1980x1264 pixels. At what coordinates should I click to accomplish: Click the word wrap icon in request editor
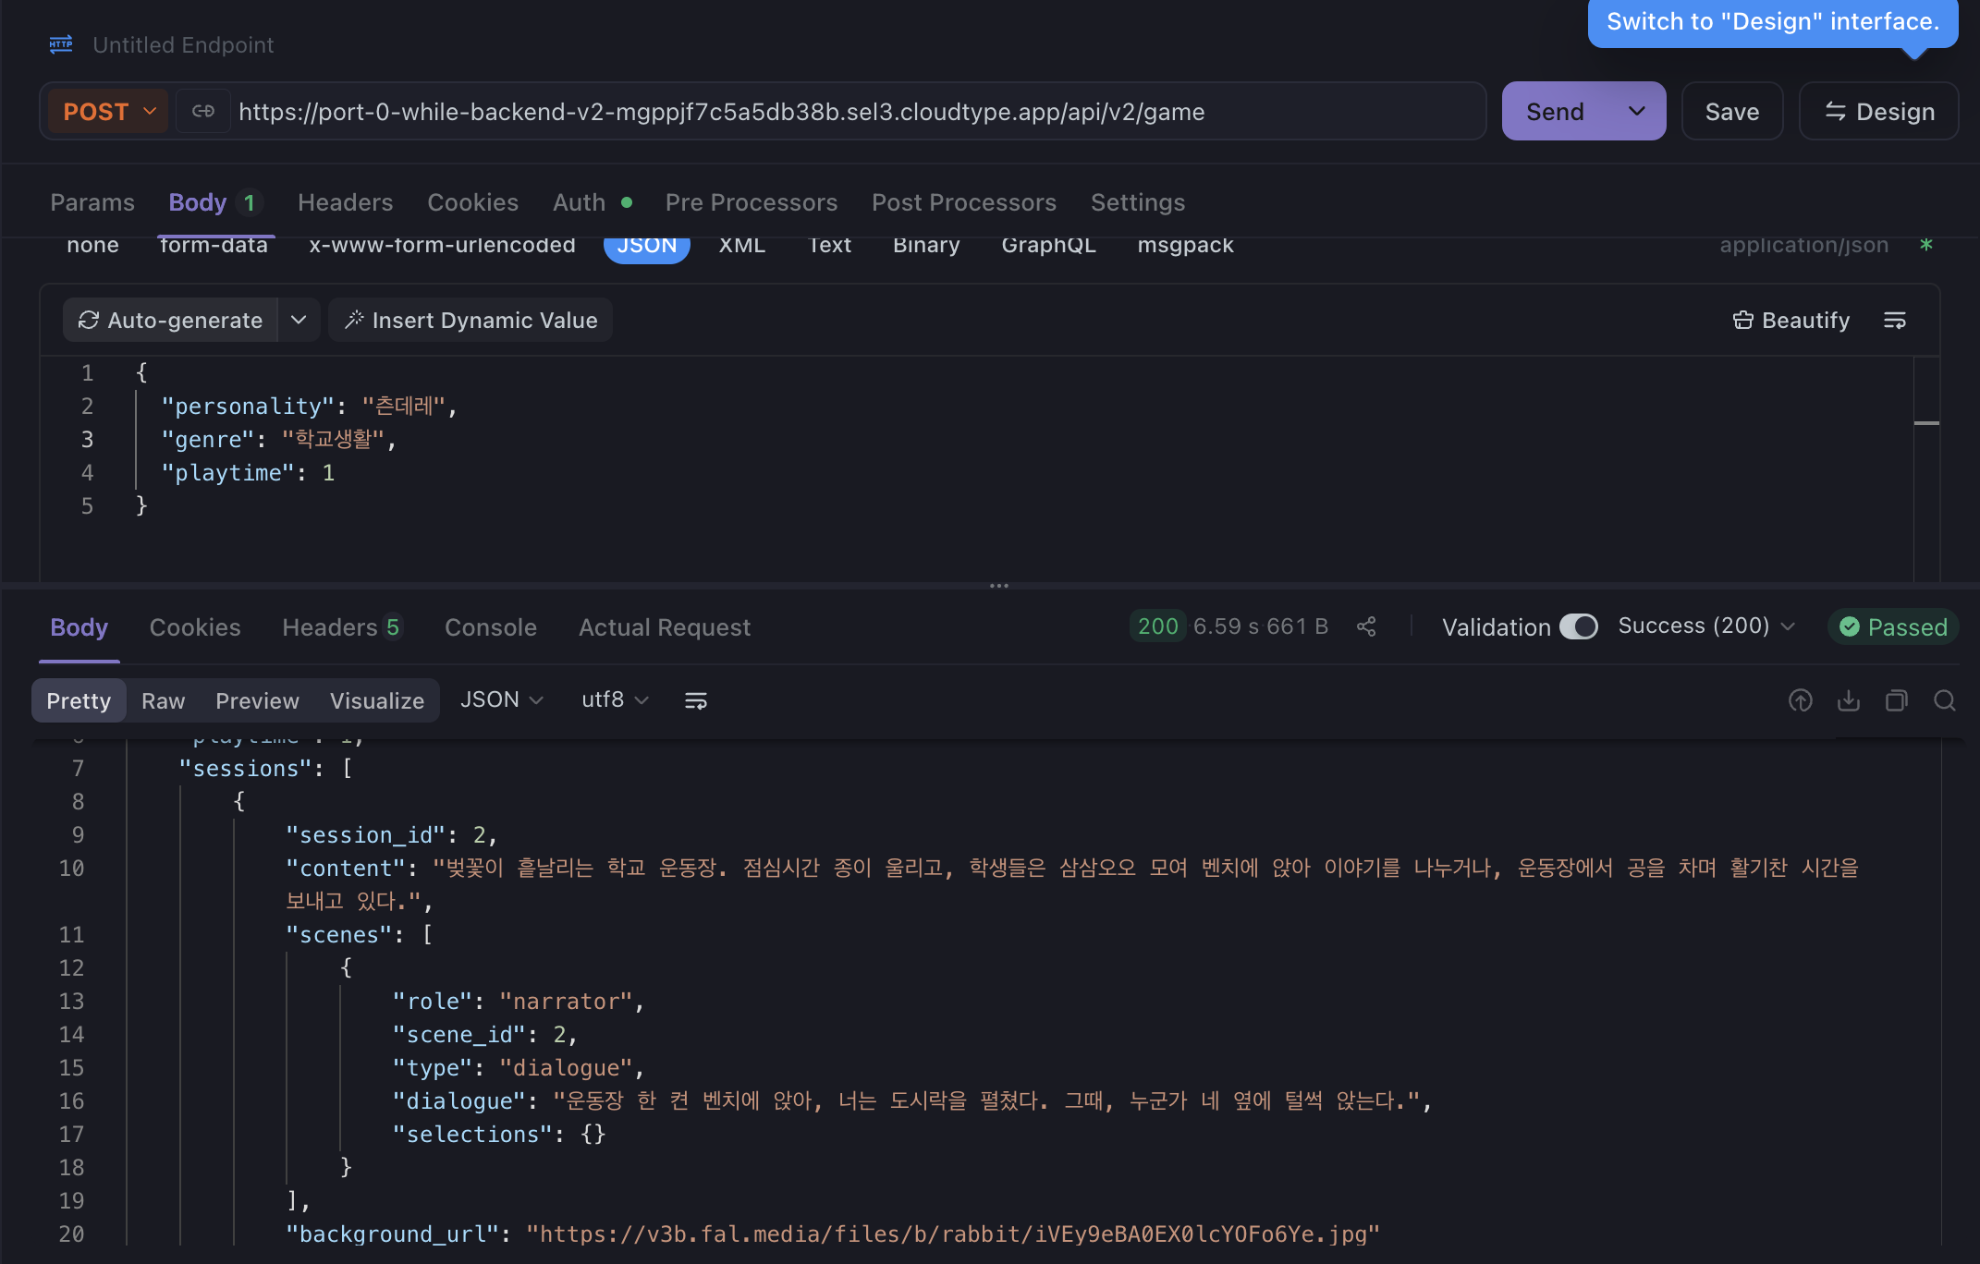click(x=1895, y=321)
